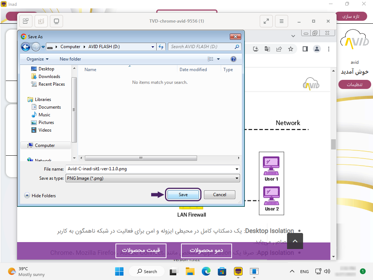Sort by the Type column header

[228, 70]
